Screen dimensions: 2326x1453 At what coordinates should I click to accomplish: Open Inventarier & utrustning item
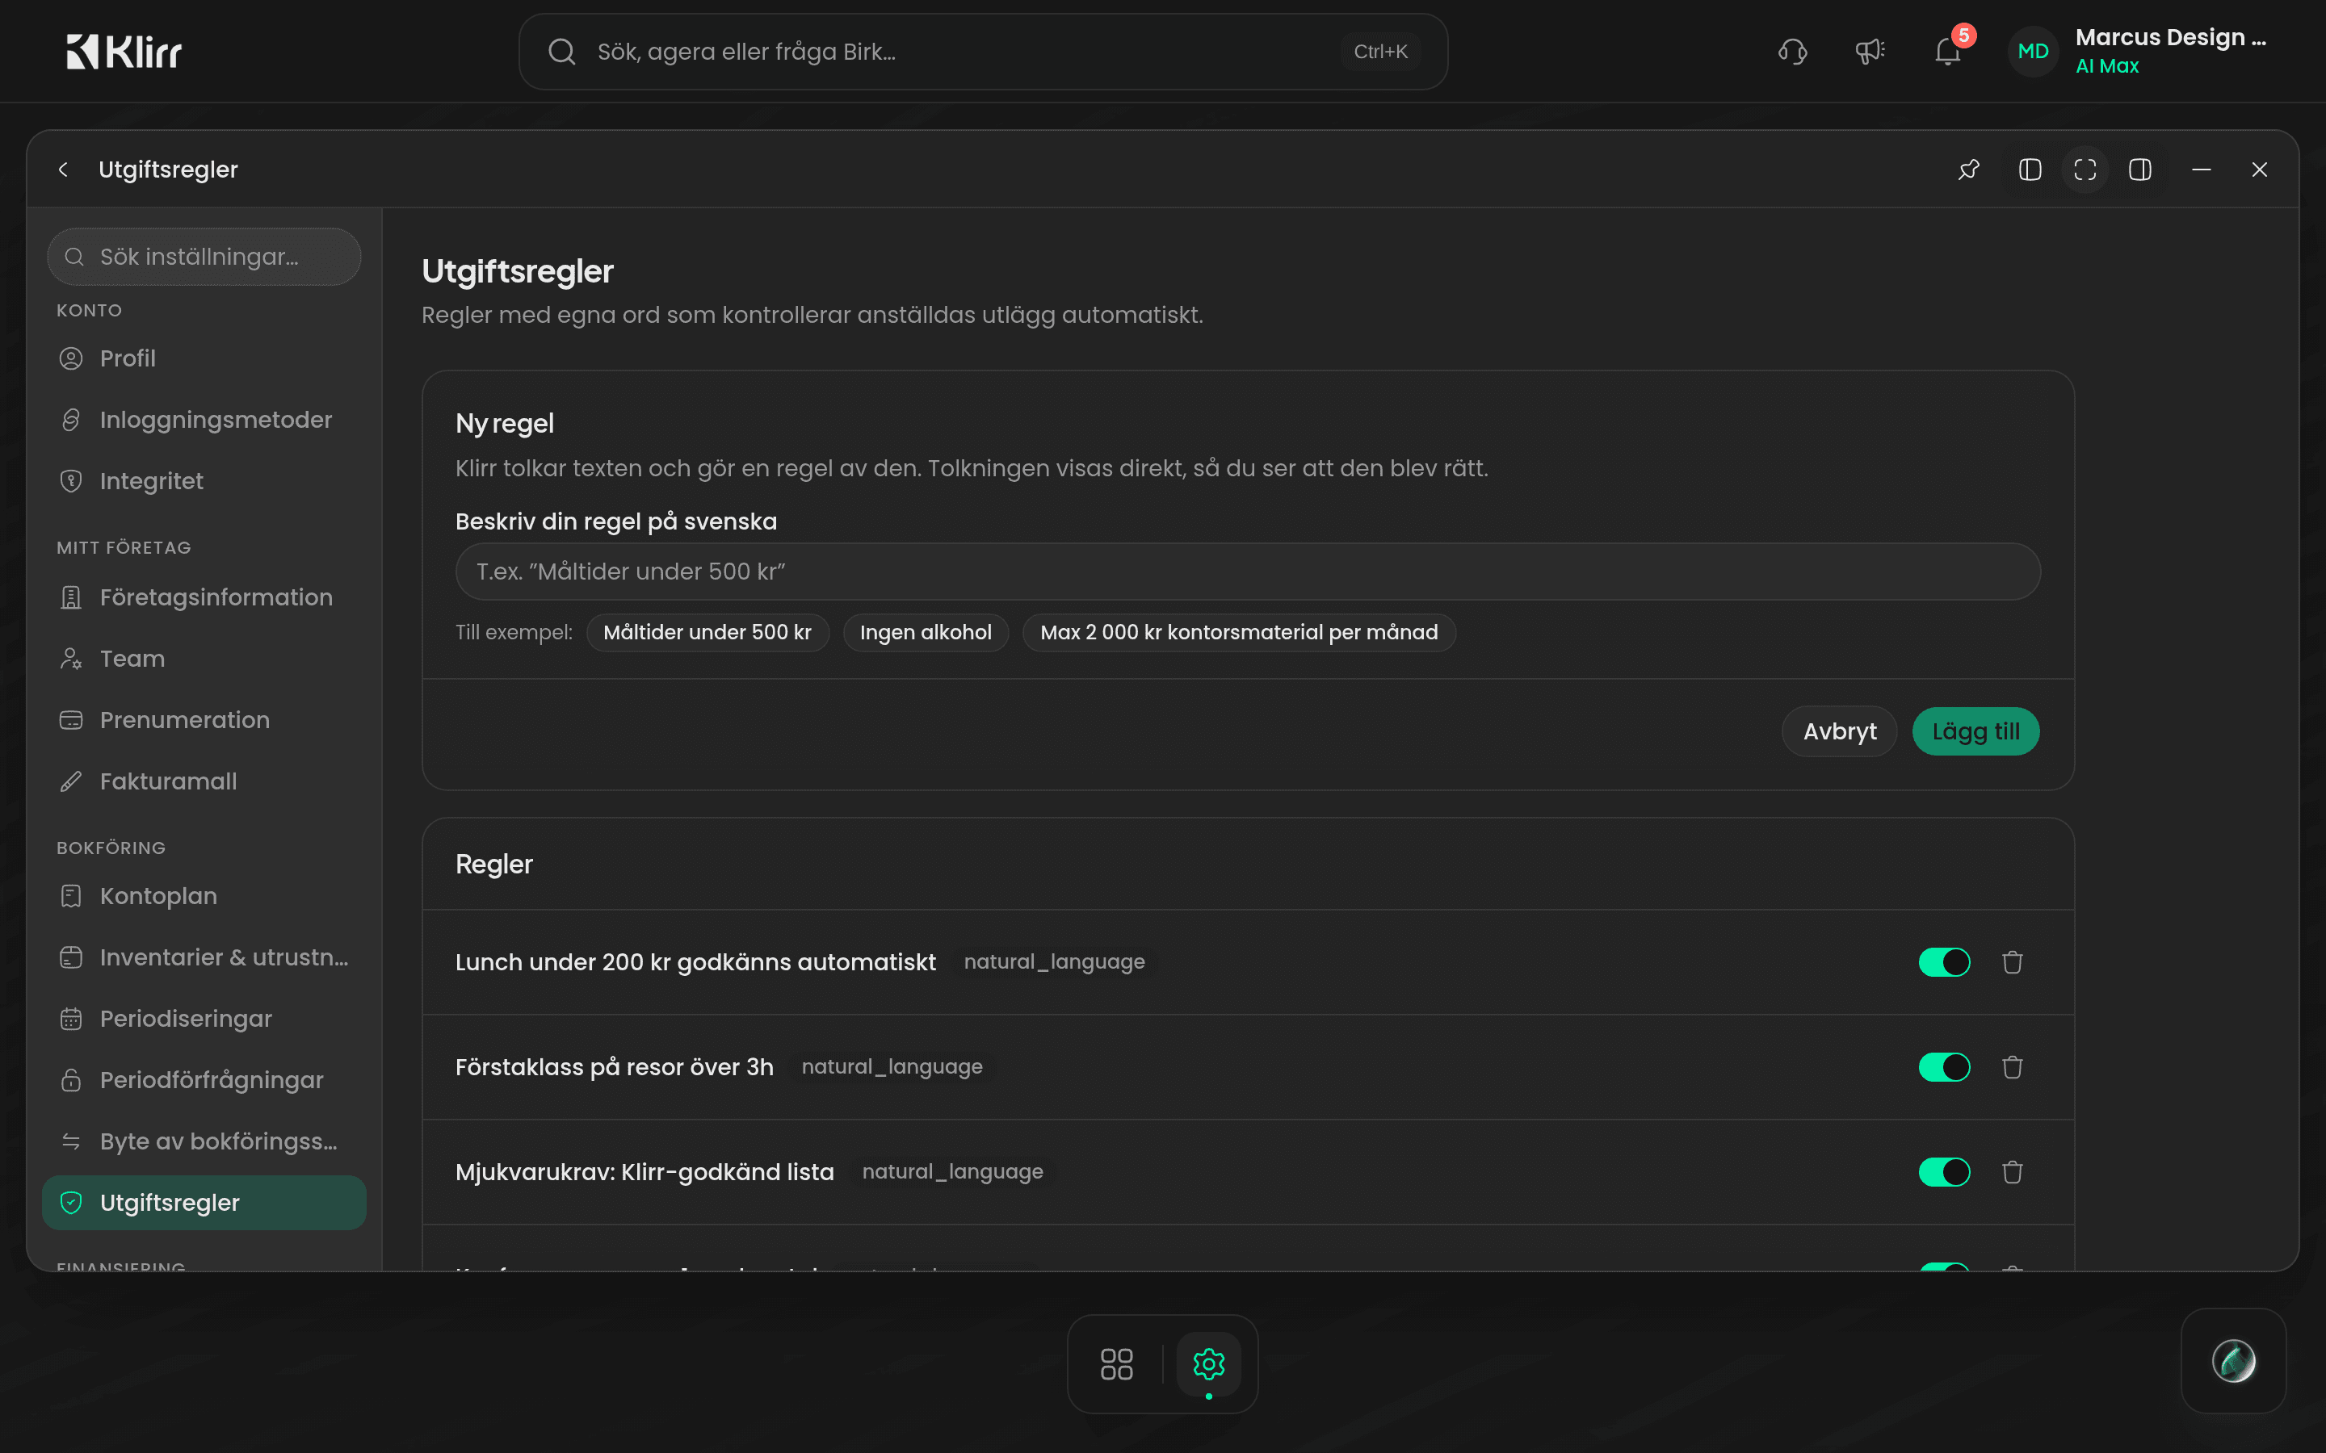click(x=204, y=957)
